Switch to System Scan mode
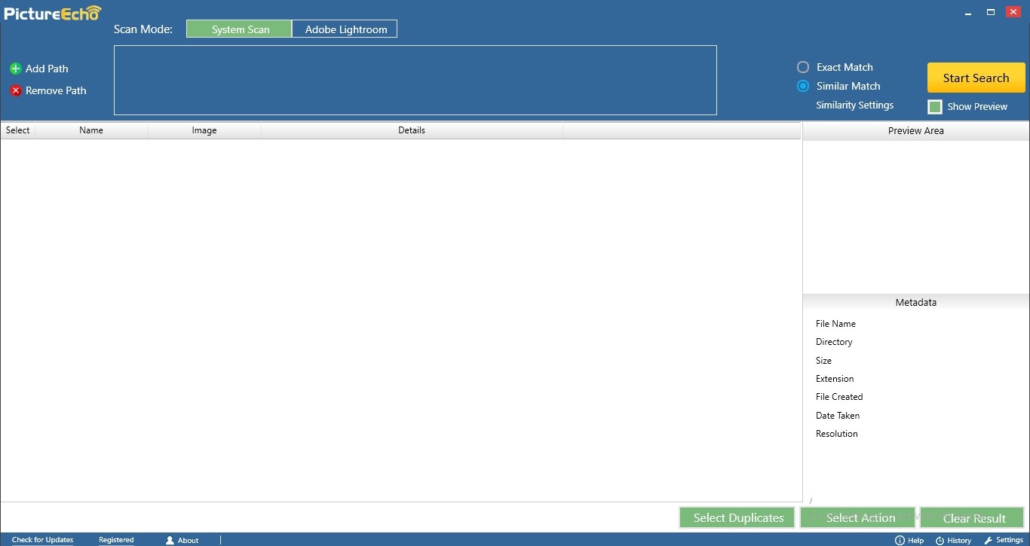Screen dimensions: 1030x546 click(239, 29)
